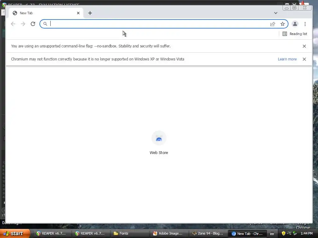318x238 pixels.
Task: Reload the page
Action: pyautogui.click(x=33, y=24)
